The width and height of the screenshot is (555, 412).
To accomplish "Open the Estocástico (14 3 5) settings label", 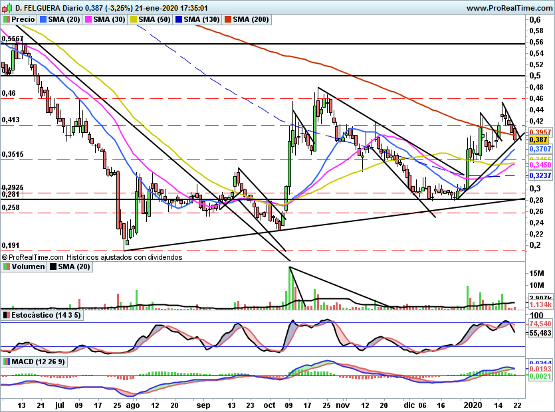I will tap(47, 314).
